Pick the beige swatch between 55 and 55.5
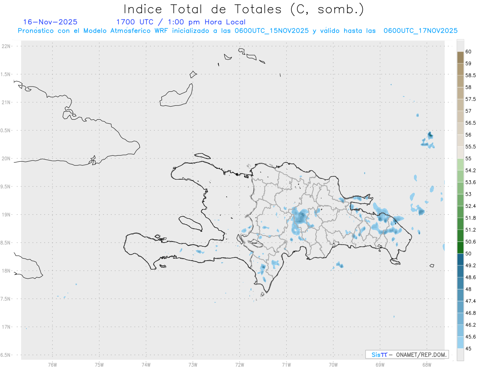The height and width of the screenshot is (370, 479). [460, 152]
